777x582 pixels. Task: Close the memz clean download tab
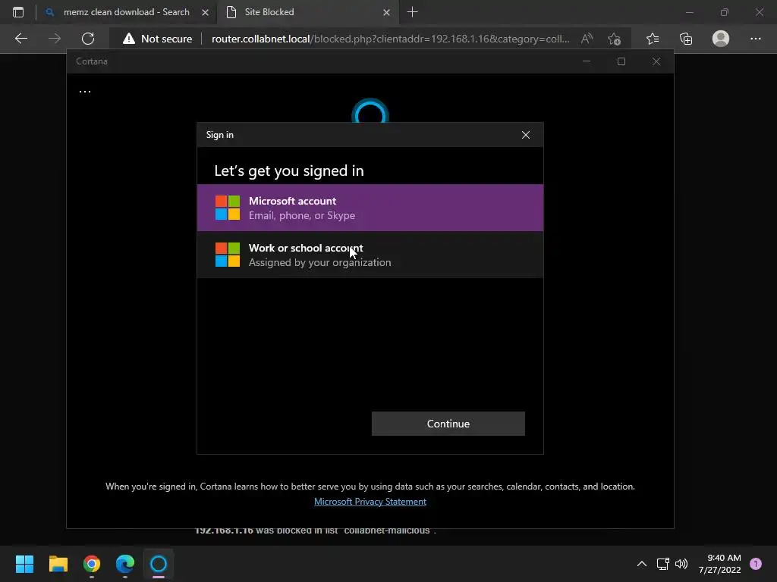[205, 12]
